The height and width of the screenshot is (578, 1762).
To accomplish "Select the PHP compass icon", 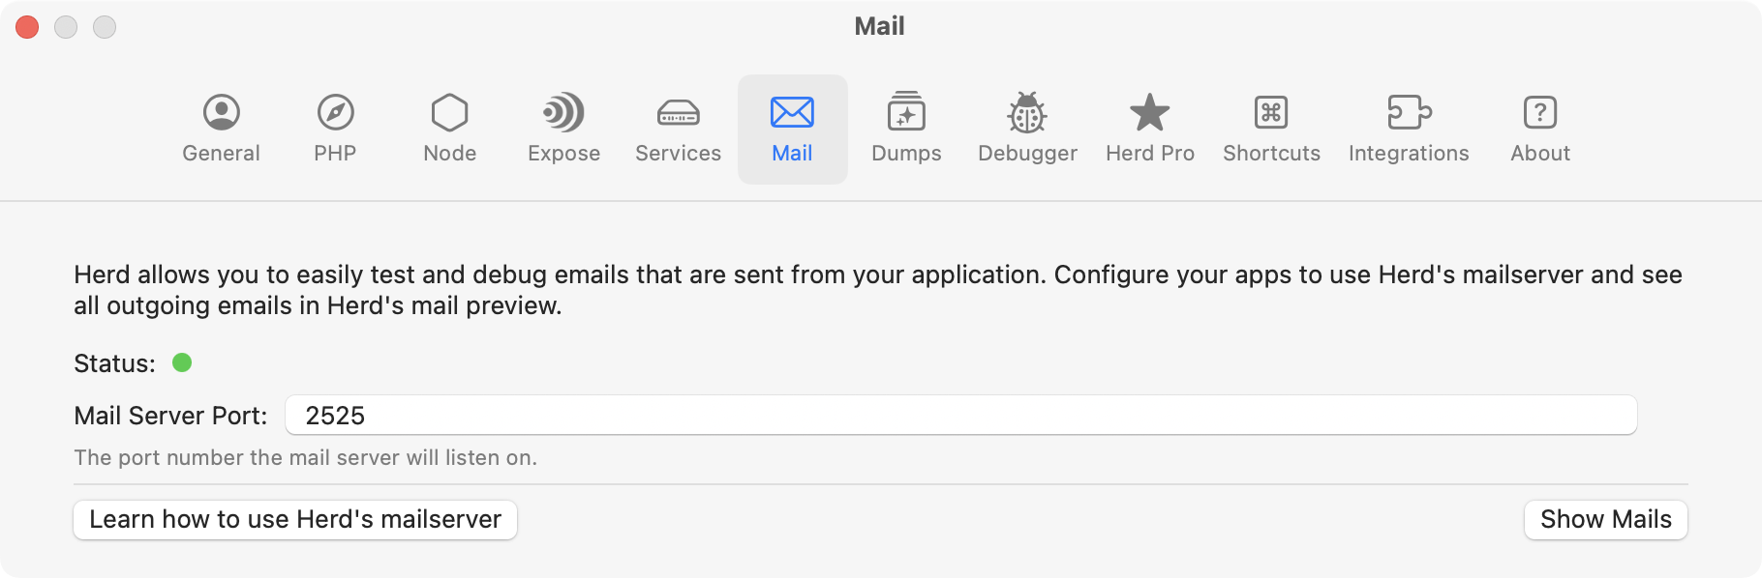I will [x=335, y=113].
